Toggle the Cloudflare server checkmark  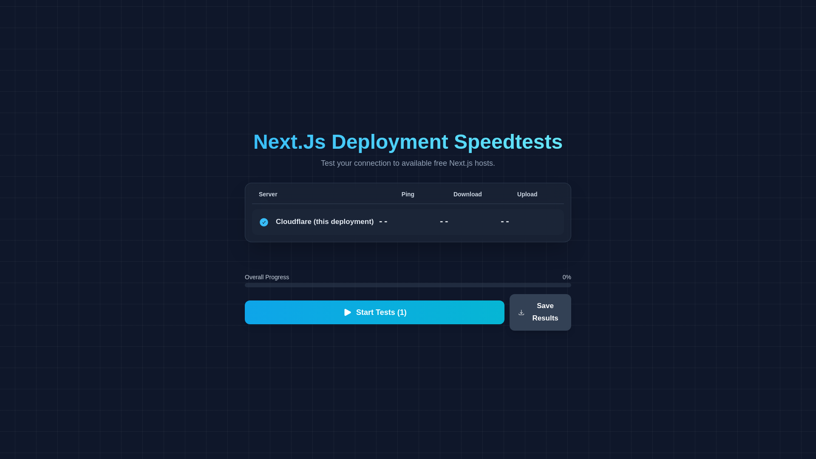264,222
